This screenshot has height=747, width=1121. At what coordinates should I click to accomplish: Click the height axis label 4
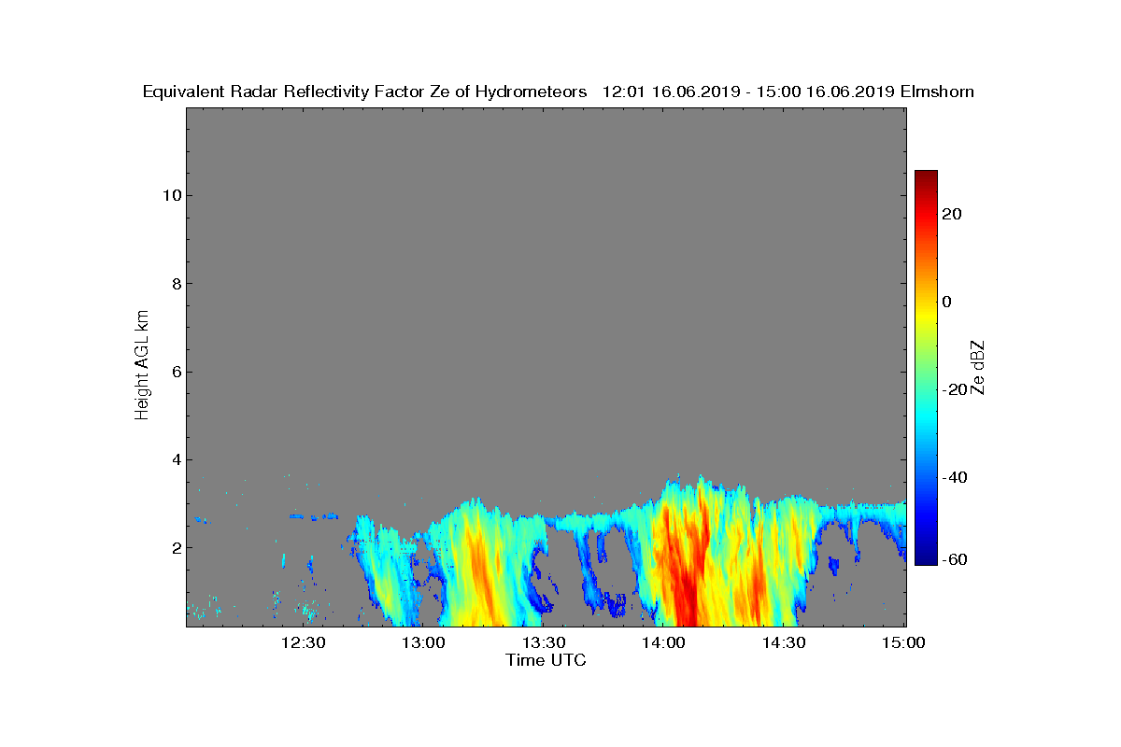175,459
